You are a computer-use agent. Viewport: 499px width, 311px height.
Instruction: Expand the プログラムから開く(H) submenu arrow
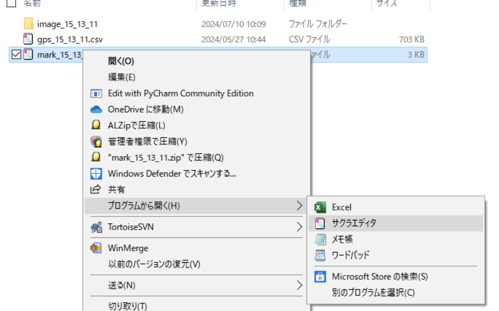(x=299, y=206)
